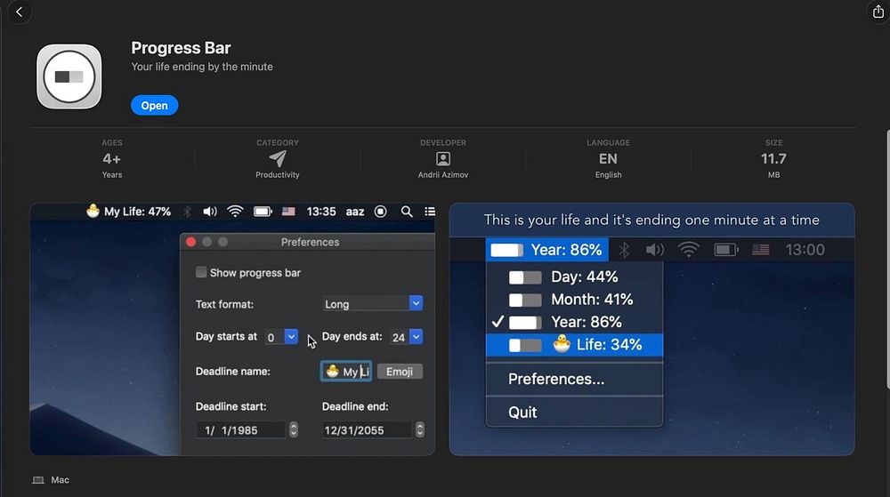890x497 pixels.
Task: Click the 11.7 MB size value
Action: 773,158
